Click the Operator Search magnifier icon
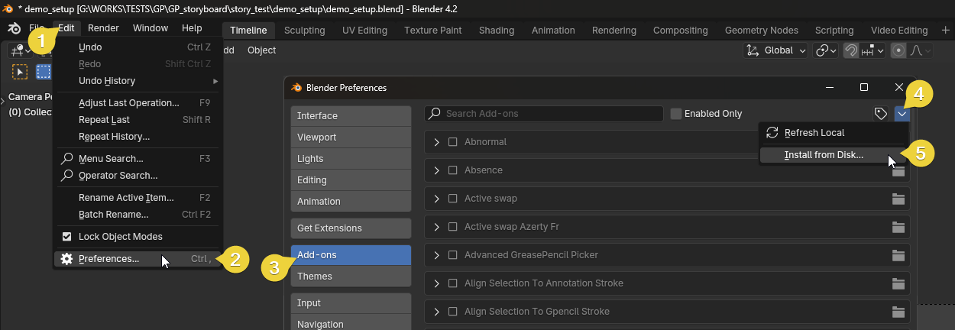 coord(66,176)
